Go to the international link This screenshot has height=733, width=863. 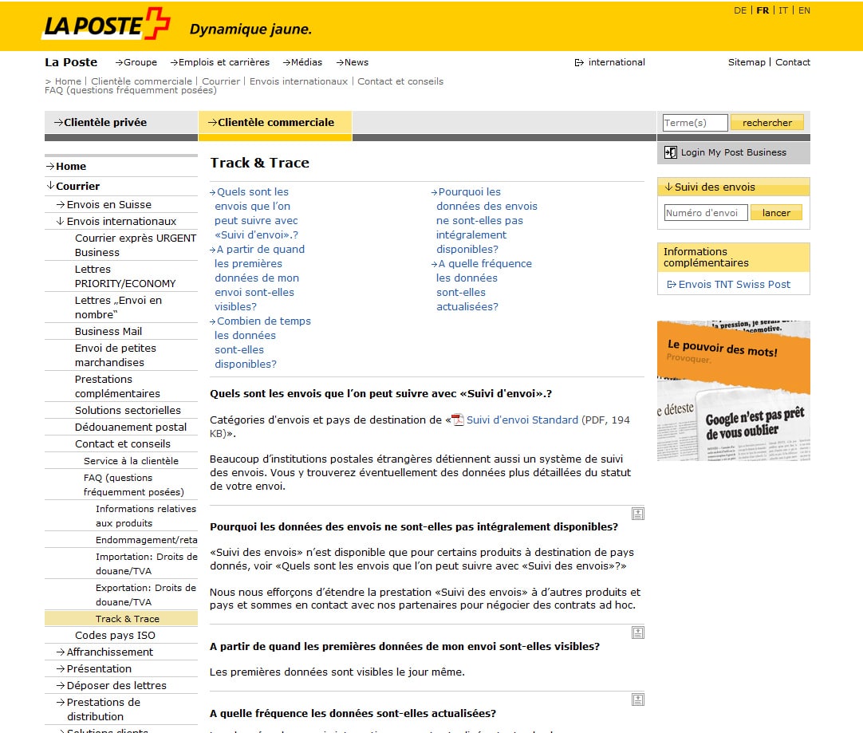tap(617, 62)
